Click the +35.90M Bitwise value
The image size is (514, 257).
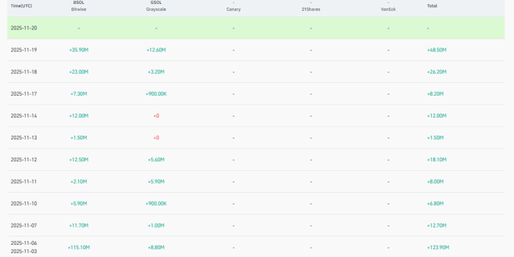click(78, 50)
